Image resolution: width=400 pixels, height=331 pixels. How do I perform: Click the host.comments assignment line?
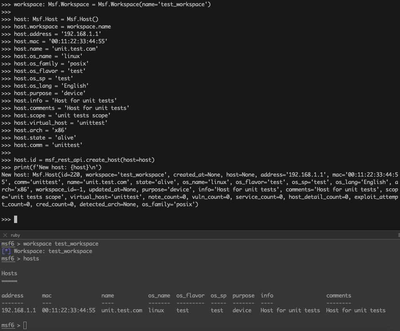click(65, 108)
